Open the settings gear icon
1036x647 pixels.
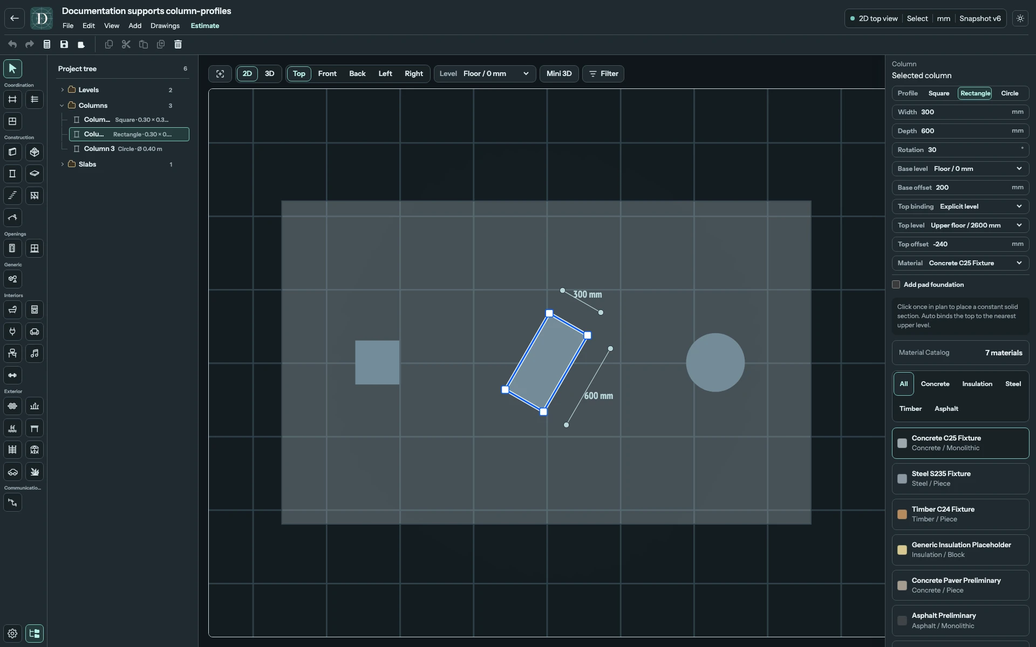point(12,634)
